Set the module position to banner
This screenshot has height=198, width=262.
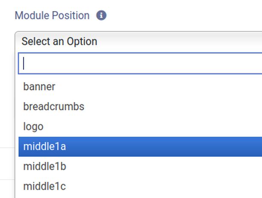coord(140,87)
